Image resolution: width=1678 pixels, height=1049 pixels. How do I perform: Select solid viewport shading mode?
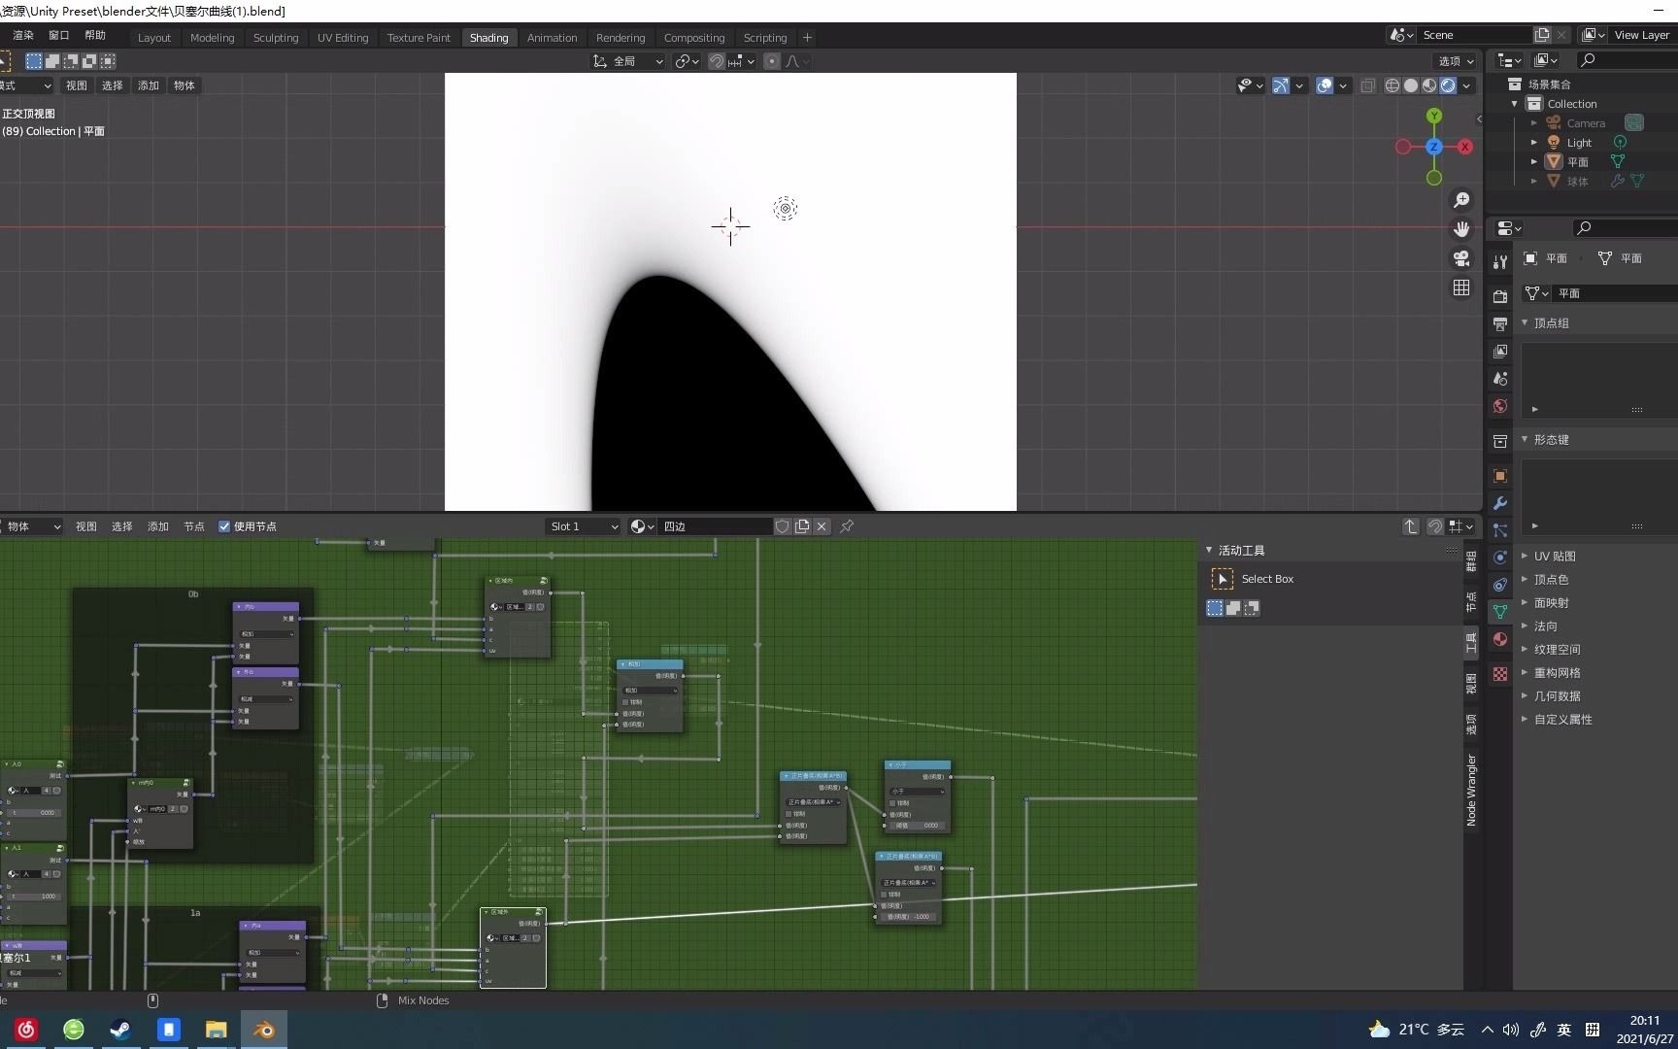tap(1410, 85)
